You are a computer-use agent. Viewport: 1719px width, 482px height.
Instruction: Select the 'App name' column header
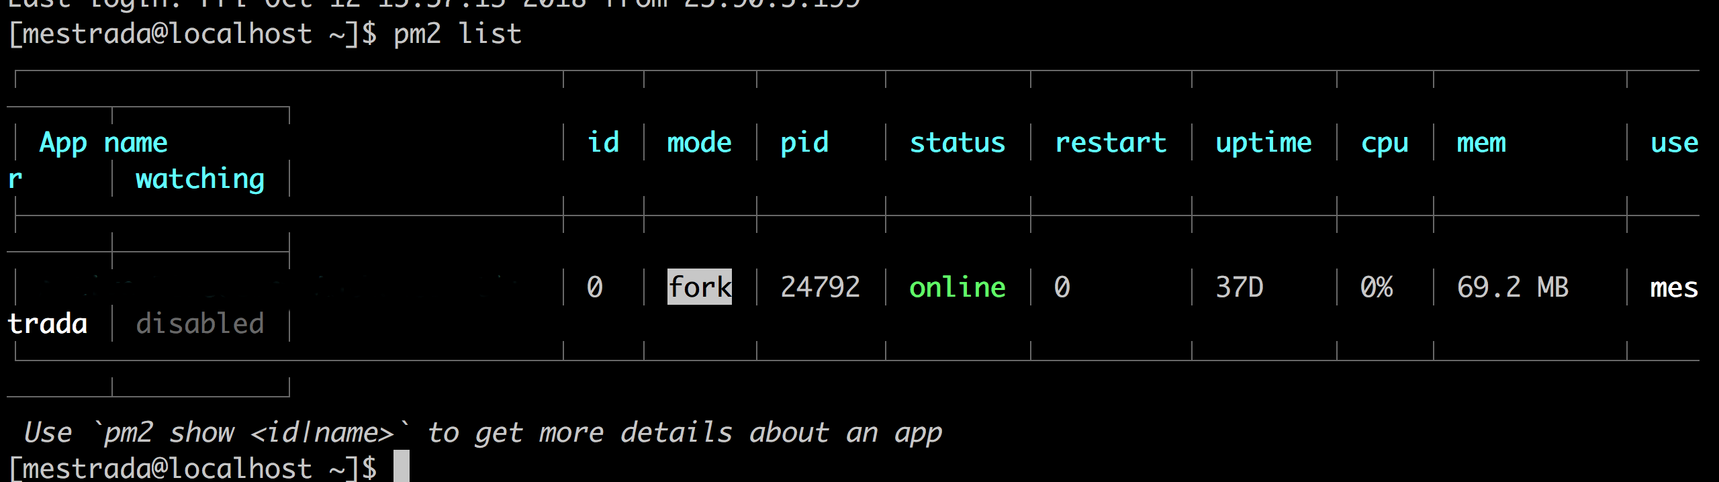(x=103, y=143)
